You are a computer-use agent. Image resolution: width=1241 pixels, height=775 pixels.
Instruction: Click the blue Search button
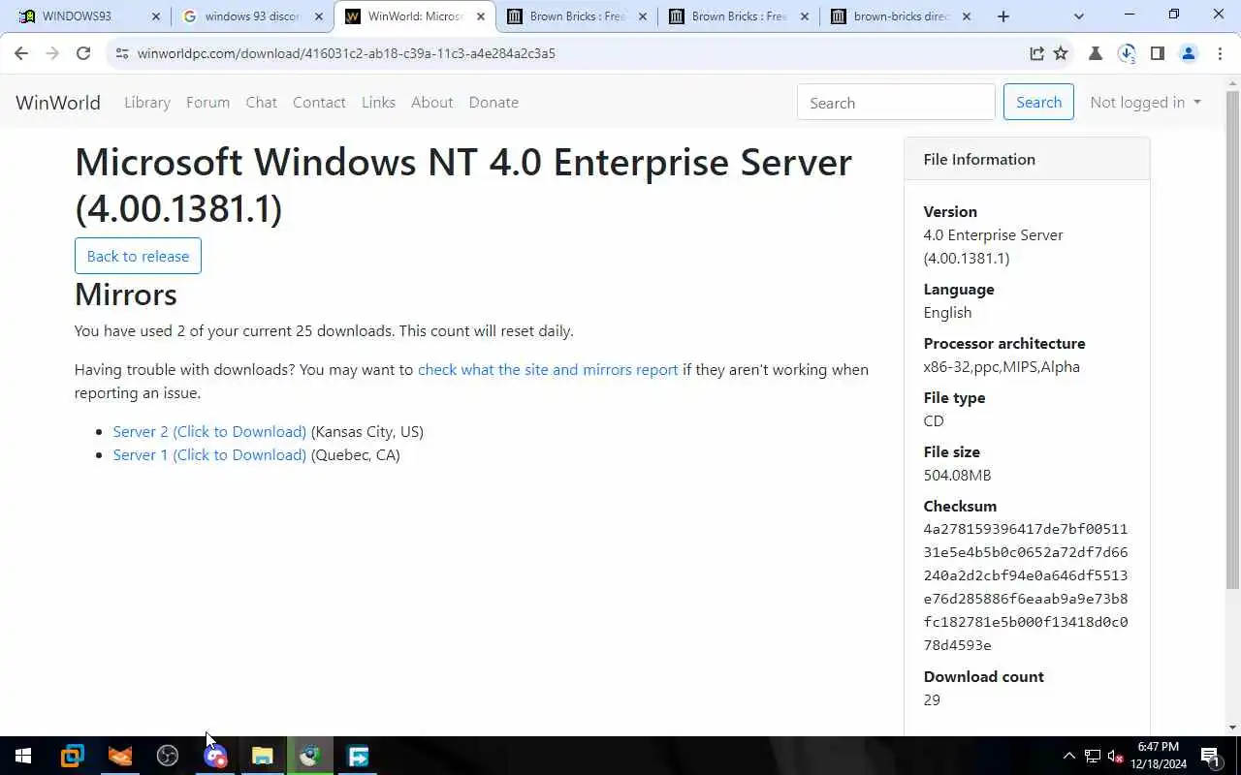[1038, 102]
